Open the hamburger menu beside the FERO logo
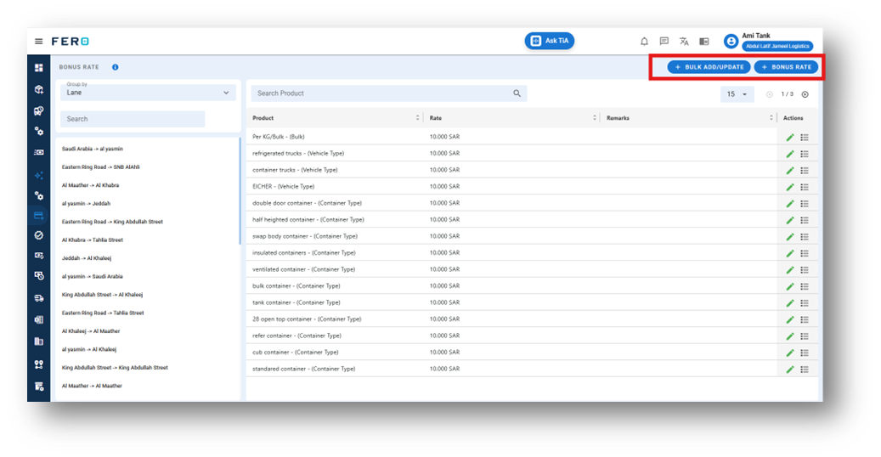The image size is (881, 457). point(39,41)
